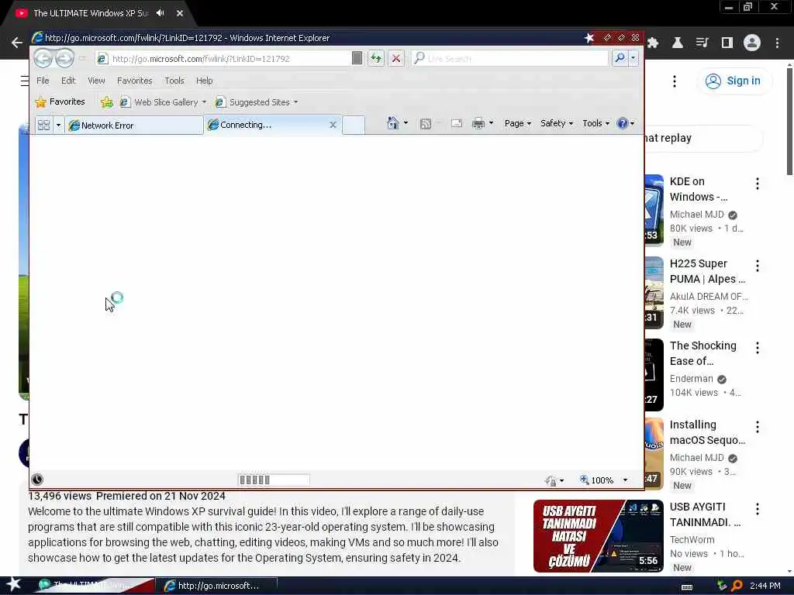Expand the zoom level dropdown arrow in status bar
Viewport: 794px width, 595px height.
625,480
